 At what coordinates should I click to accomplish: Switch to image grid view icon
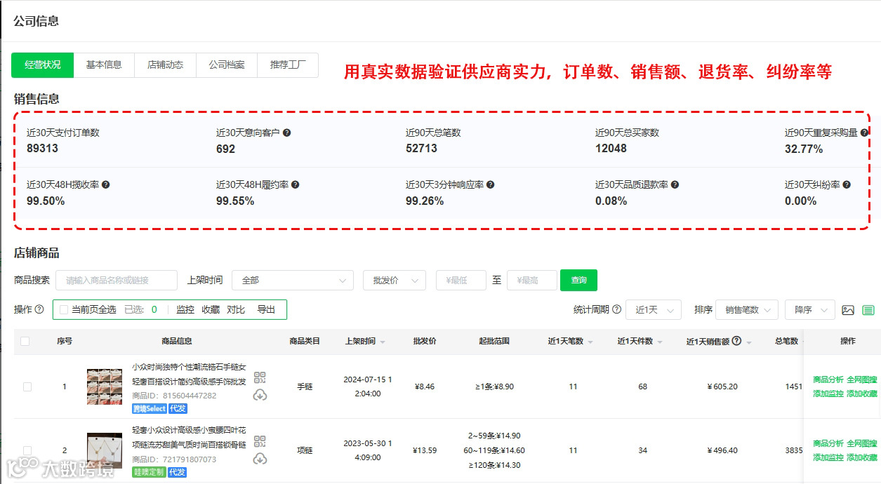848,310
